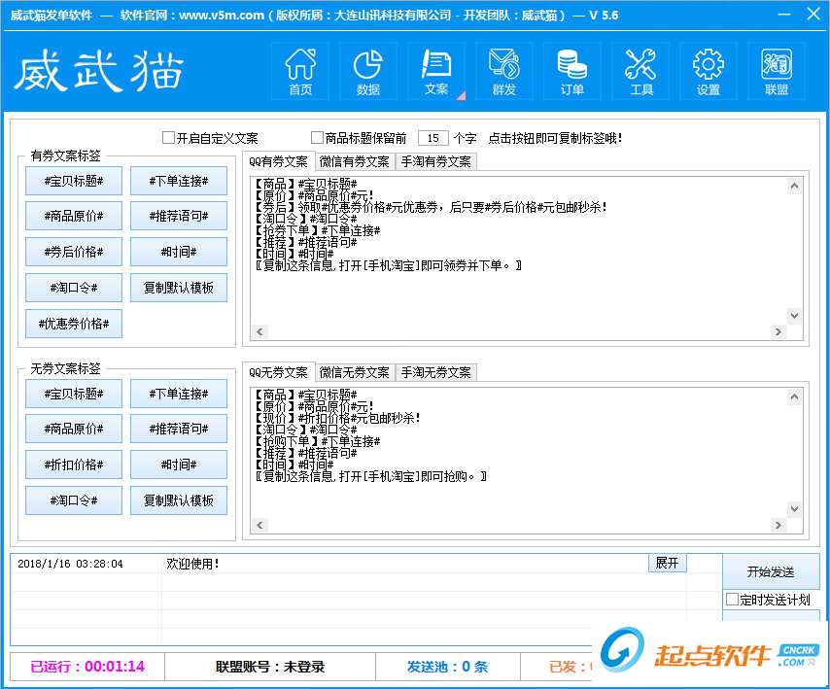The width and height of the screenshot is (830, 689).
Task: Click up arrow of 有券 text area scrollbar
Action: (x=794, y=186)
